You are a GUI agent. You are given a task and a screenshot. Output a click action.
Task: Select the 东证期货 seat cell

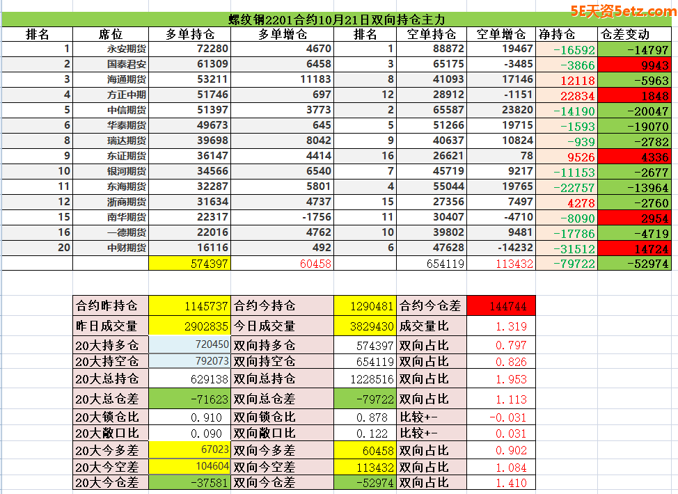coord(111,156)
